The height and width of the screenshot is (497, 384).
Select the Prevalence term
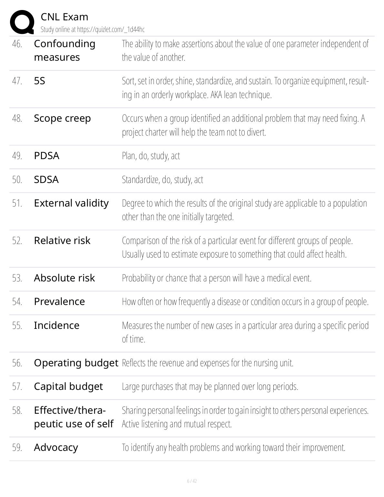[59, 301]
